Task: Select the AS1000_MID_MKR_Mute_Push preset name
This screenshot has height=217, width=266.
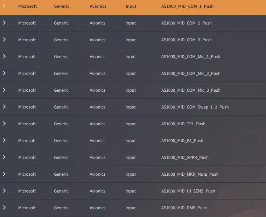Action: pyautogui.click(x=190, y=174)
